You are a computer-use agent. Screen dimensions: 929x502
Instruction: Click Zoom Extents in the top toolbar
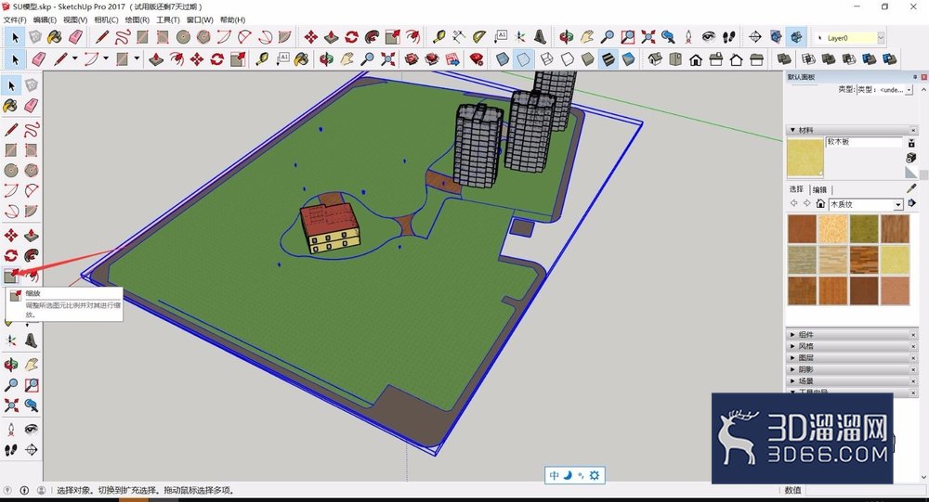(x=648, y=37)
